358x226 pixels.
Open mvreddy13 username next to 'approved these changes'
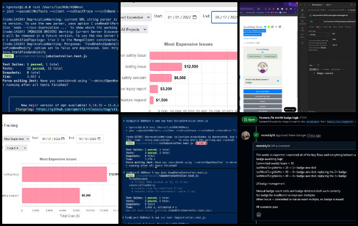point(268,135)
